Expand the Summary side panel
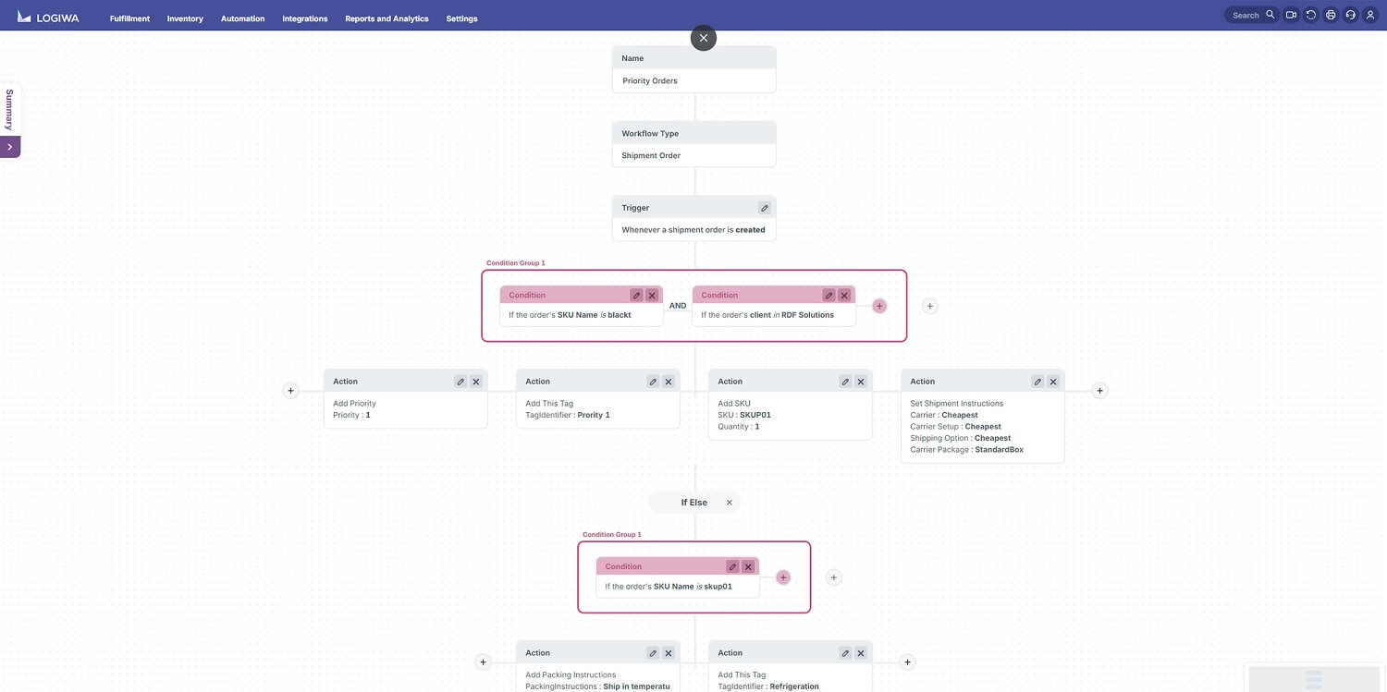This screenshot has height=692, width=1387. (x=10, y=147)
